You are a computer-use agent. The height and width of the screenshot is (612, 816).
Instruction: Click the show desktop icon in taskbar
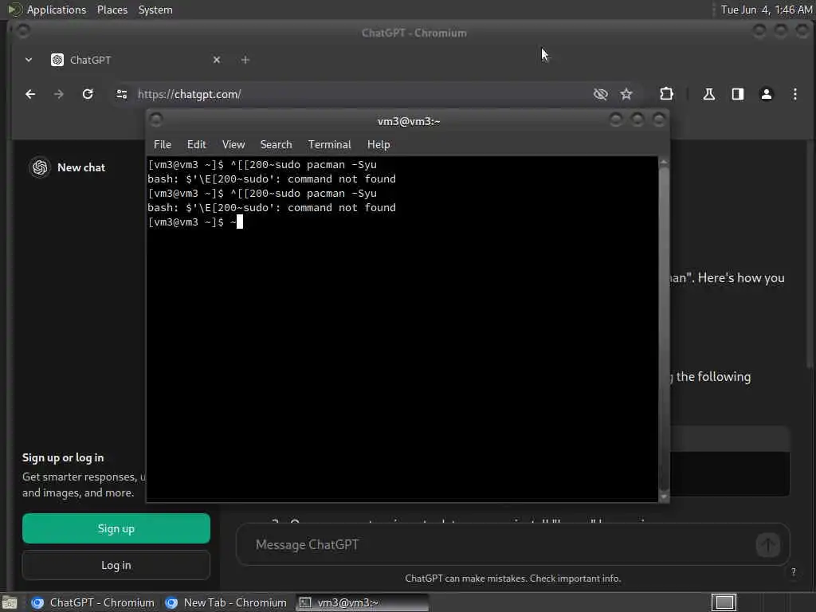[10, 602]
